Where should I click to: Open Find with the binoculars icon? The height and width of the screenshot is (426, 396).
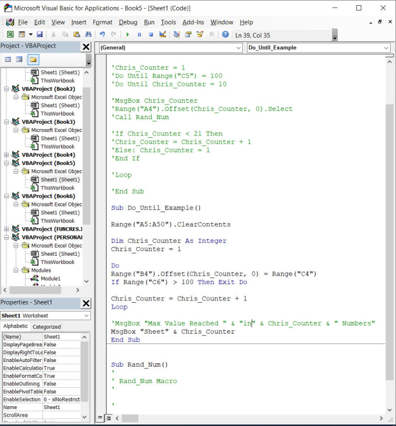[88, 34]
